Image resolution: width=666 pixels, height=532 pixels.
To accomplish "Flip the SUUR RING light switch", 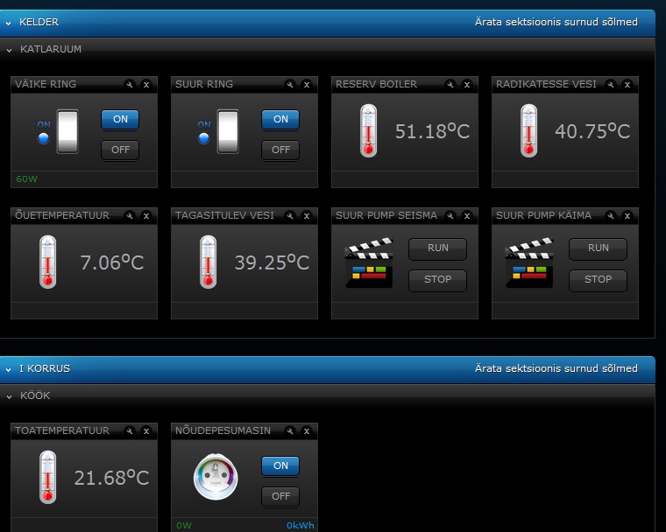I will [228, 131].
